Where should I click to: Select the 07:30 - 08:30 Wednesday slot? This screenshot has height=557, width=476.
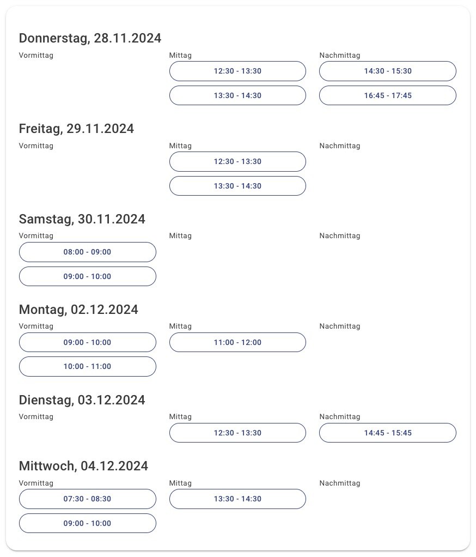click(x=87, y=499)
